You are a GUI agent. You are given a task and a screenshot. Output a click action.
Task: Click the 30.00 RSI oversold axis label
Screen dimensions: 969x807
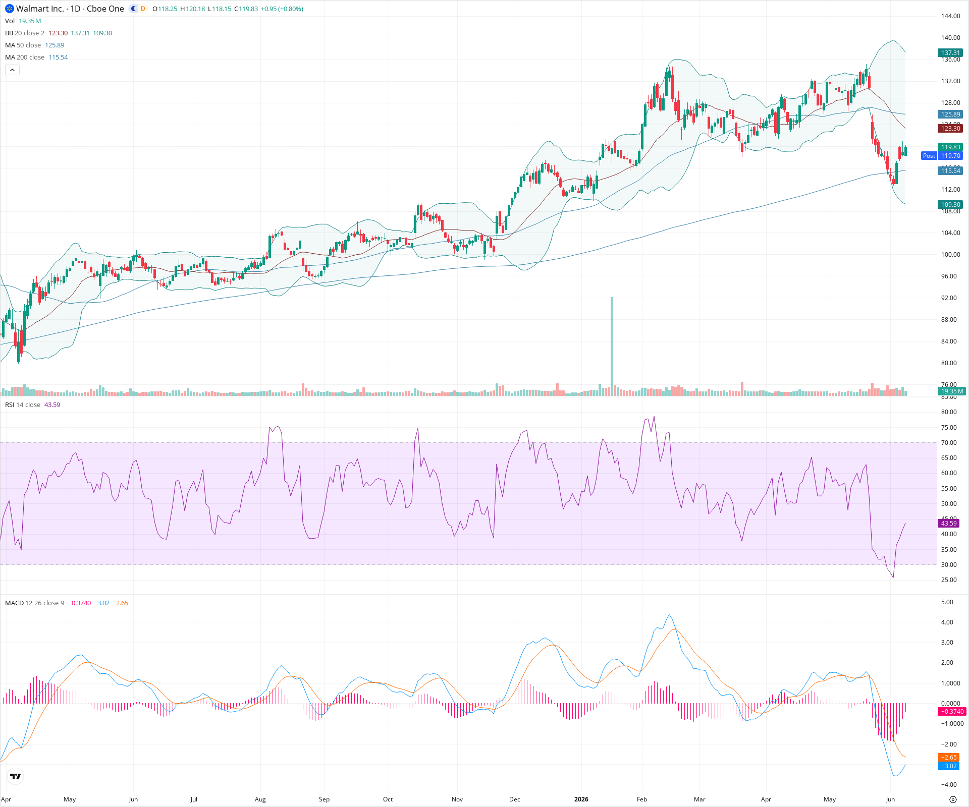(x=949, y=565)
